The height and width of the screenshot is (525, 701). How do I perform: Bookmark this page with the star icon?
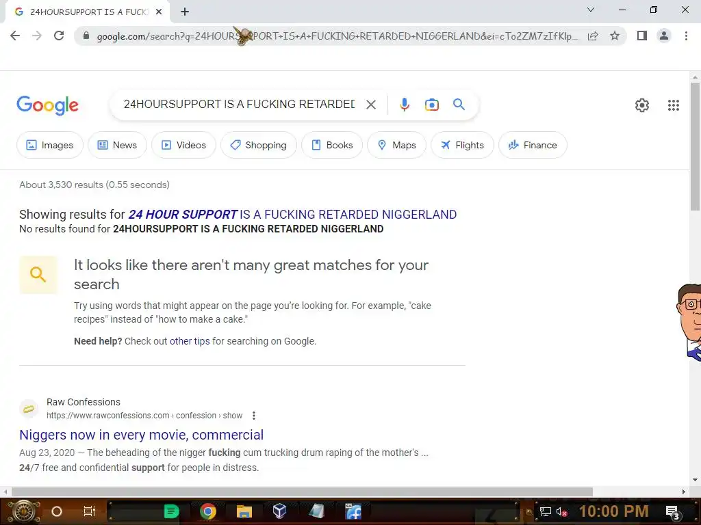click(615, 36)
